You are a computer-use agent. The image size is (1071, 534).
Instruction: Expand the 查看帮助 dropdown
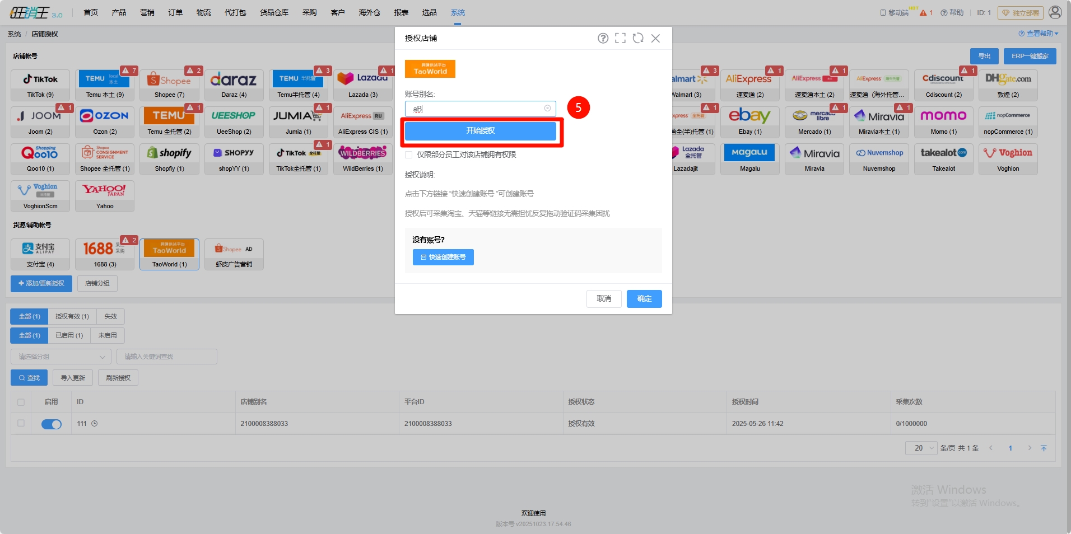point(1039,34)
